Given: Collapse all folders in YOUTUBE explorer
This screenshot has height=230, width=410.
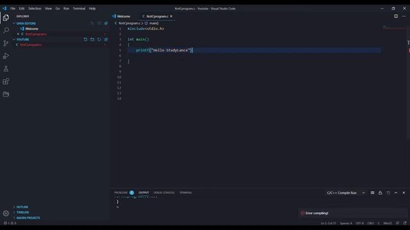Looking at the screenshot, I should [106, 40].
